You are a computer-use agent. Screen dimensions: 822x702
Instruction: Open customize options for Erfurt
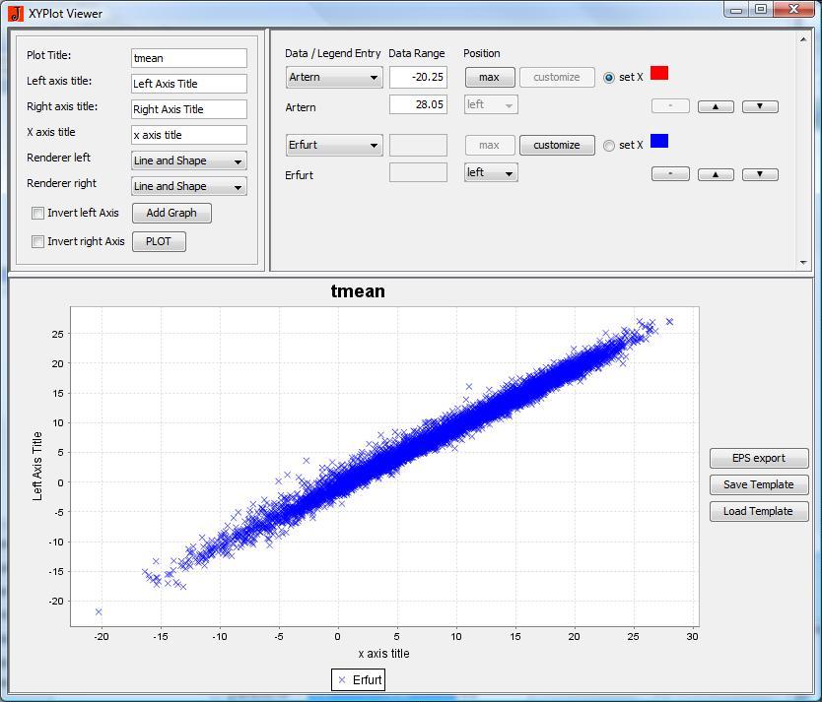(557, 145)
